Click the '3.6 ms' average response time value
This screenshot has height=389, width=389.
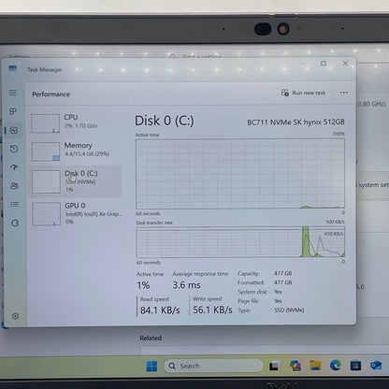pyautogui.click(x=186, y=285)
